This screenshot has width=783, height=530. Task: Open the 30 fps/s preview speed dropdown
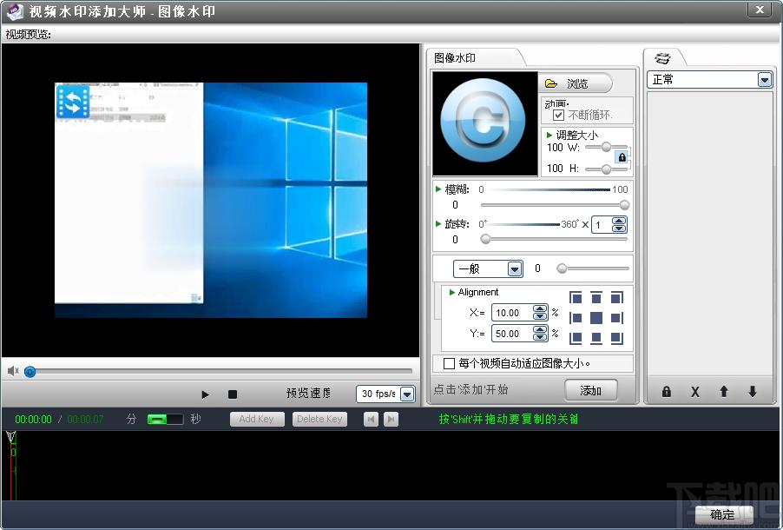coord(385,394)
